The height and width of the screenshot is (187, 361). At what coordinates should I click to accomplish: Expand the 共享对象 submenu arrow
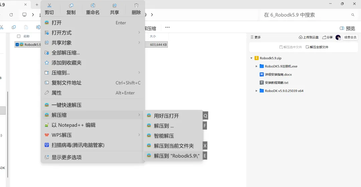pos(139,43)
